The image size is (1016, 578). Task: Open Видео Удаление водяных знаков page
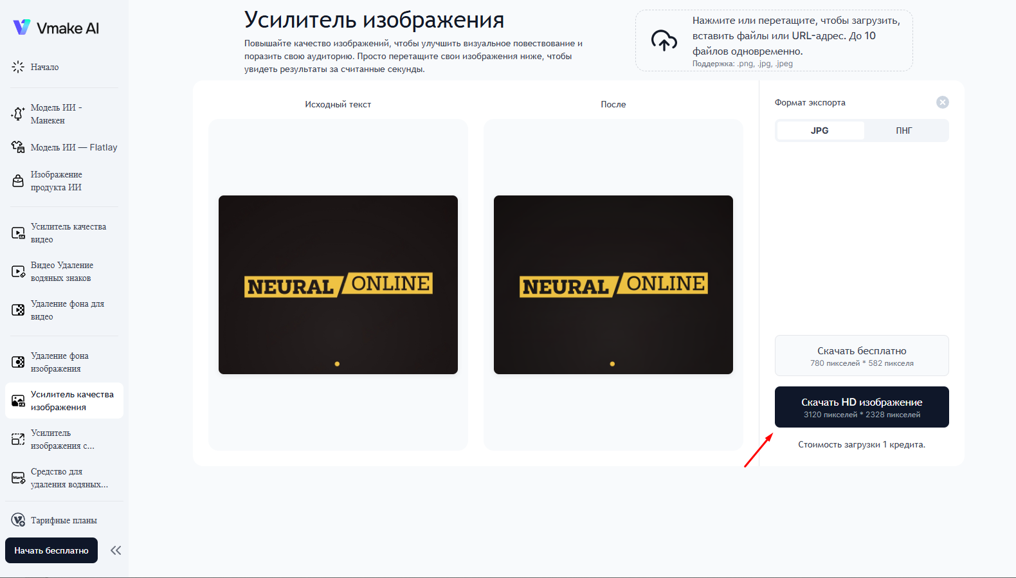64,271
